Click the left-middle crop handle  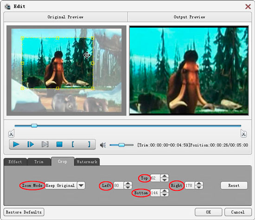coord(22,63)
